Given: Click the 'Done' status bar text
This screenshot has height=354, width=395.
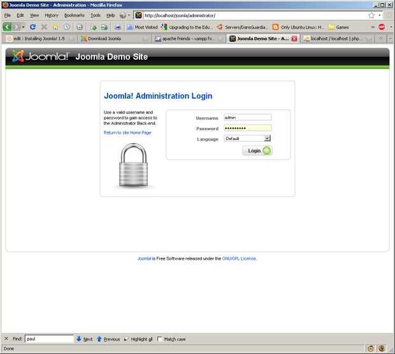Looking at the screenshot, I should tap(9, 349).
